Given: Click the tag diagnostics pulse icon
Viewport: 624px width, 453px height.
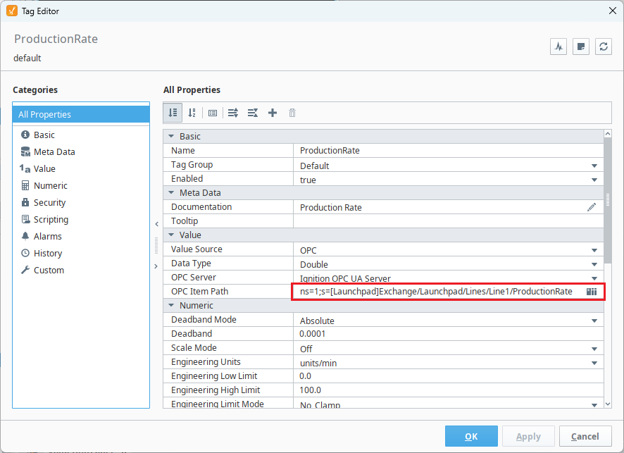Looking at the screenshot, I should tap(559, 46).
